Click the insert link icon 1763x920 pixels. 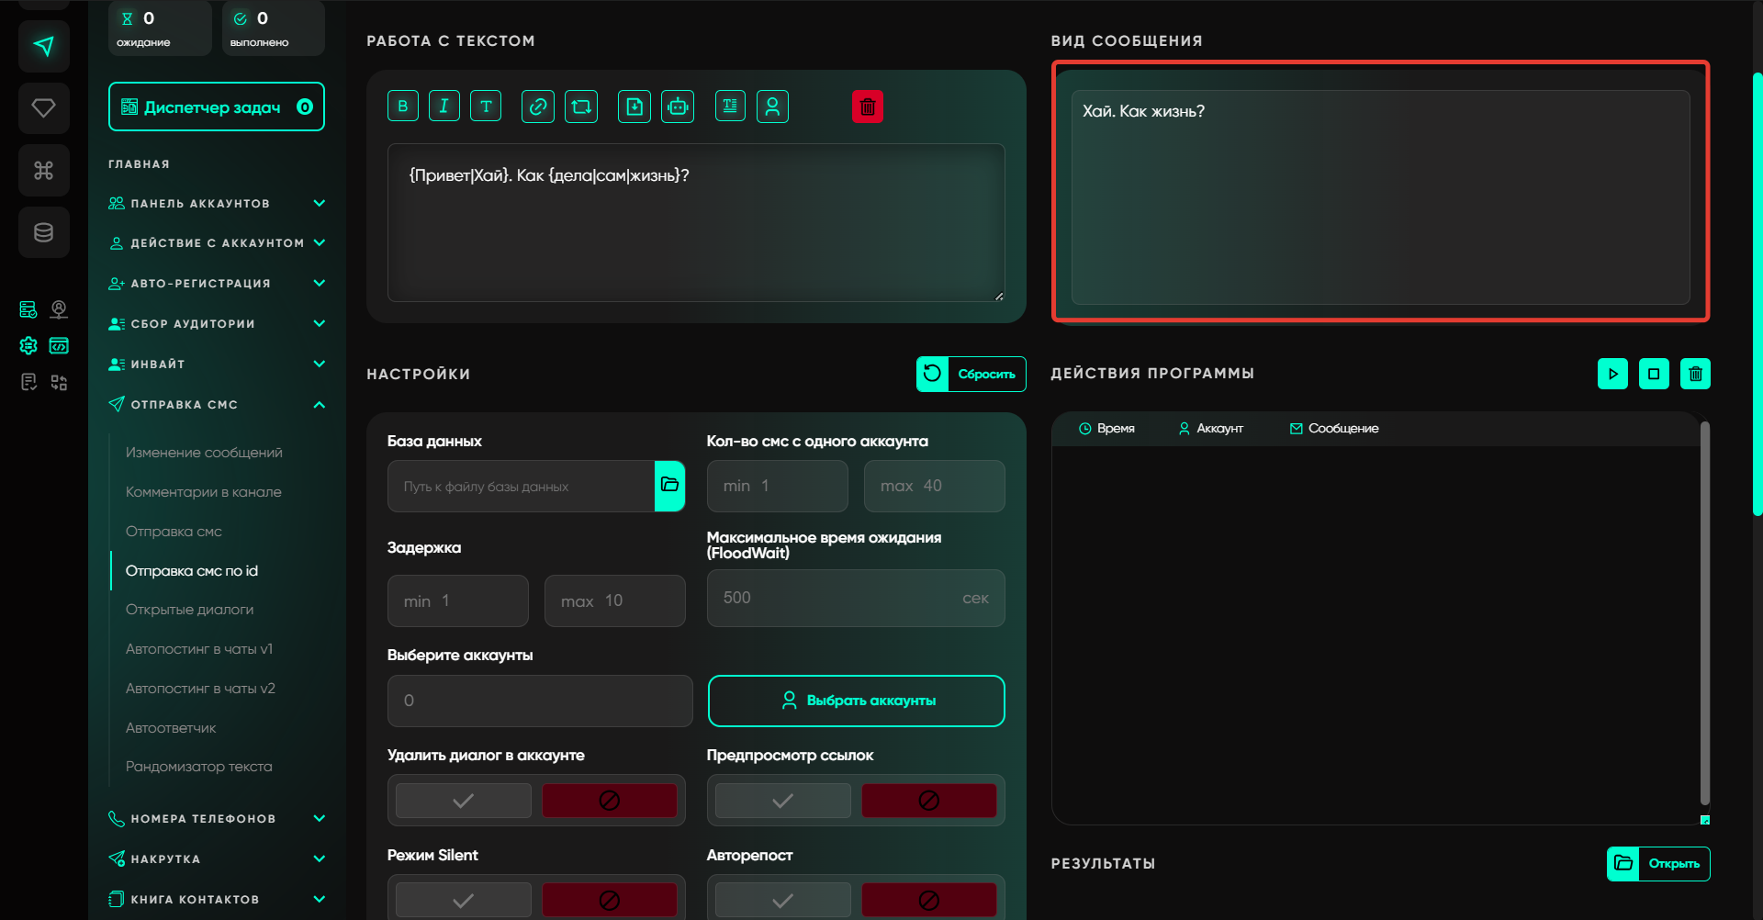[538, 107]
